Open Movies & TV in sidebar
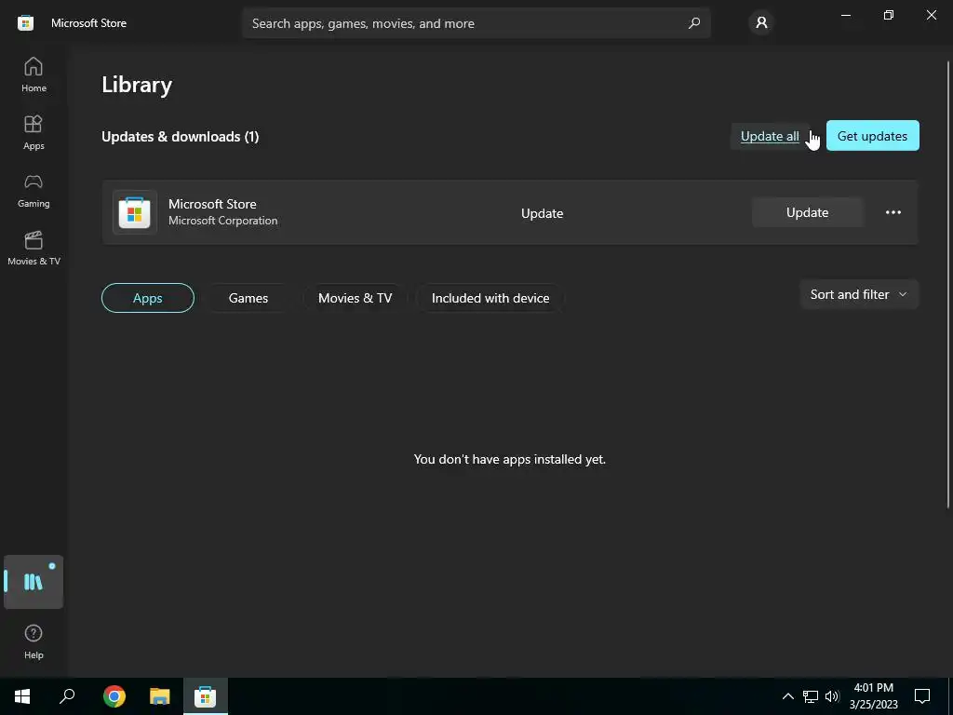 coord(34,248)
